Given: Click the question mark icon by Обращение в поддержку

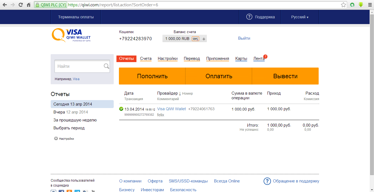Looking at the screenshot, I should (x=267, y=181).
